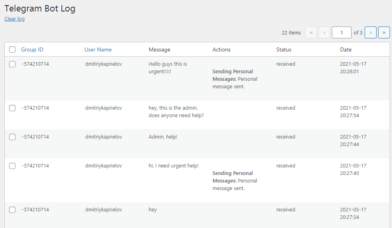Click action text in 'urgent help' row
The width and height of the screenshot is (392, 228).
235,180
